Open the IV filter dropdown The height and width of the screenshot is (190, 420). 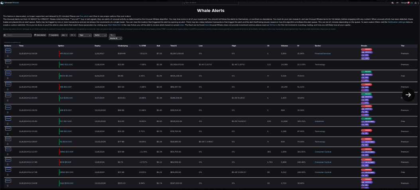(73, 35)
